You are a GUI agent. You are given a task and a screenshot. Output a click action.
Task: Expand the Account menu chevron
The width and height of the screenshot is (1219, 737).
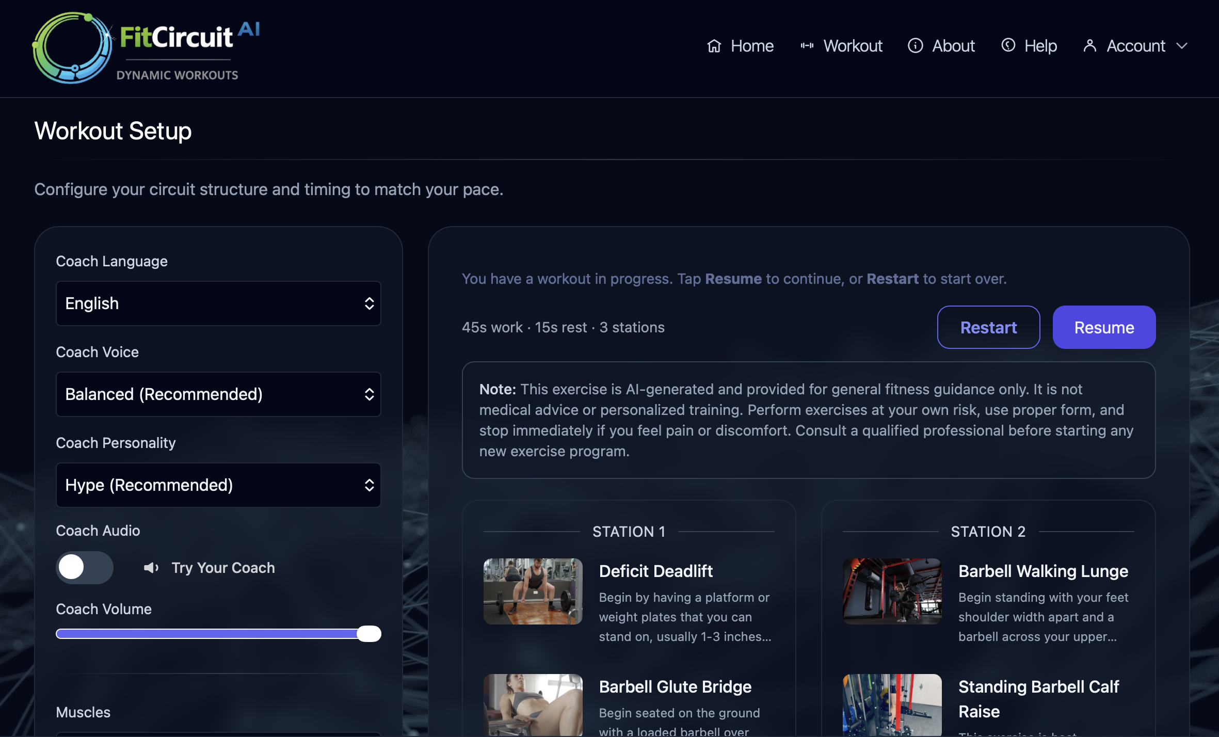coord(1182,46)
